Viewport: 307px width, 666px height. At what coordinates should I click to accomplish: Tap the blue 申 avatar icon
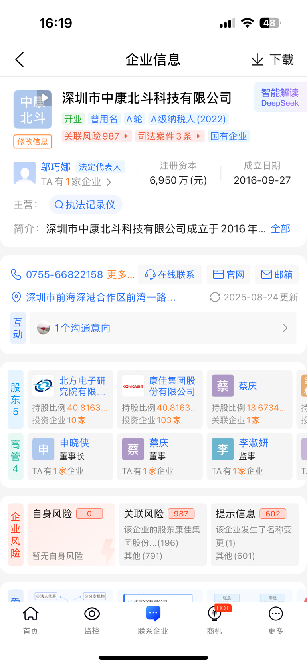tap(43, 449)
